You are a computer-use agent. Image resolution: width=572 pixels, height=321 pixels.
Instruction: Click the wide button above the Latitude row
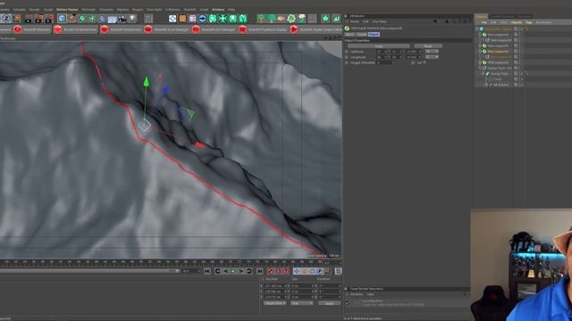(379, 46)
